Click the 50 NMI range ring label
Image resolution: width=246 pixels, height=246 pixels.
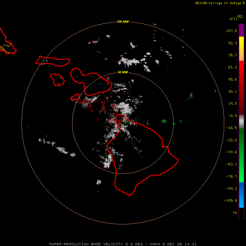pyautogui.click(x=123, y=72)
